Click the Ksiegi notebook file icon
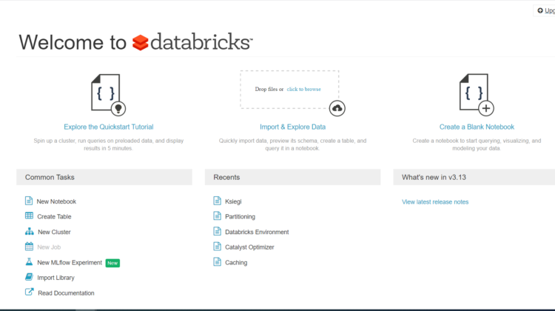The image size is (555, 311). point(217,201)
